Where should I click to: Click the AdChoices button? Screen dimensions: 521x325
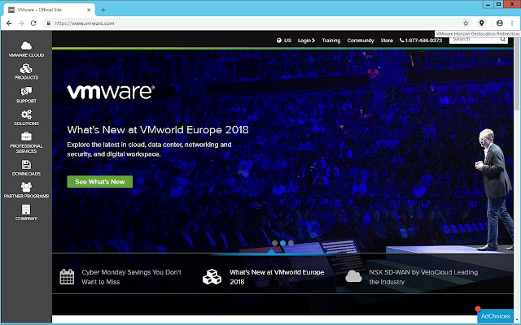[495, 316]
